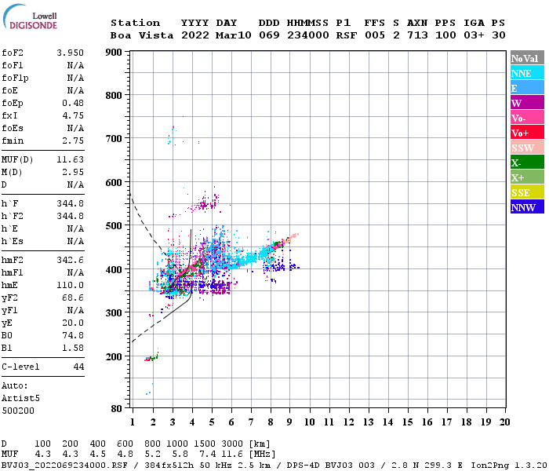Select the Vo- pink legend swatch
The height and width of the screenshot is (471, 549).
(527, 118)
